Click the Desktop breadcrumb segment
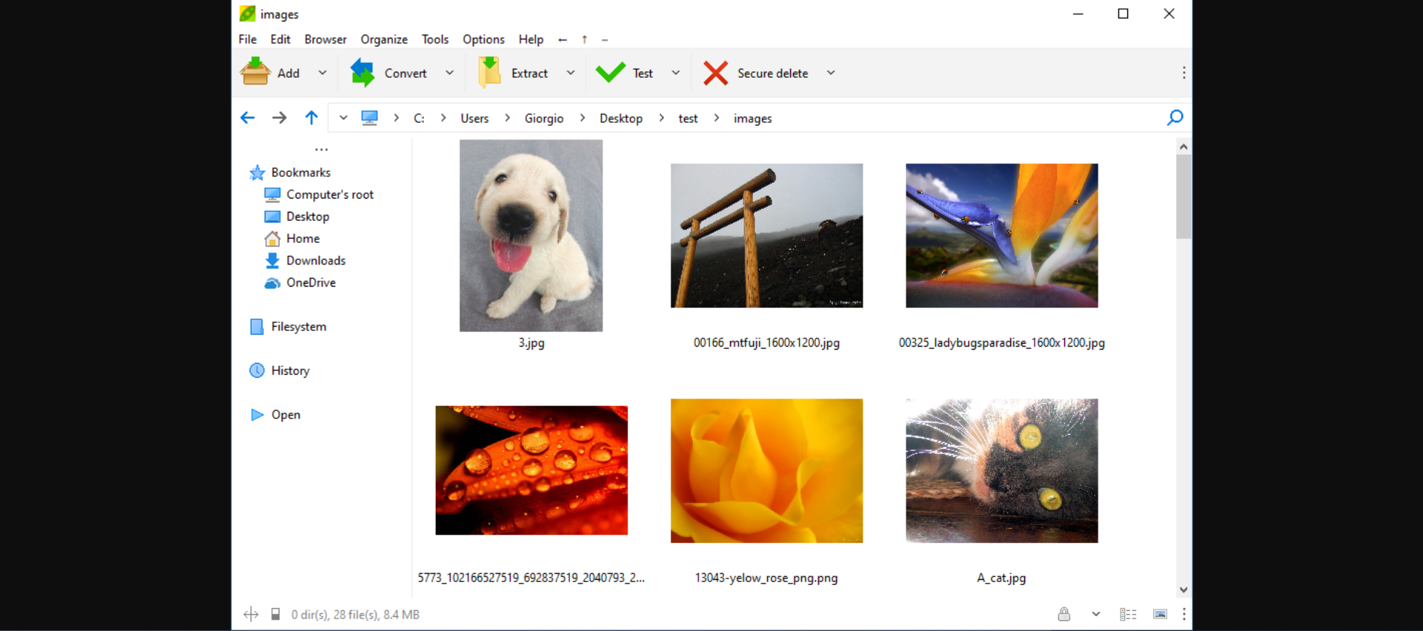Image resolution: width=1423 pixels, height=631 pixels. (x=621, y=118)
